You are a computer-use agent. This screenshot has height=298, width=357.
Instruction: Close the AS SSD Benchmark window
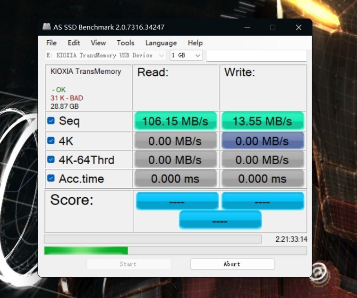(x=298, y=27)
